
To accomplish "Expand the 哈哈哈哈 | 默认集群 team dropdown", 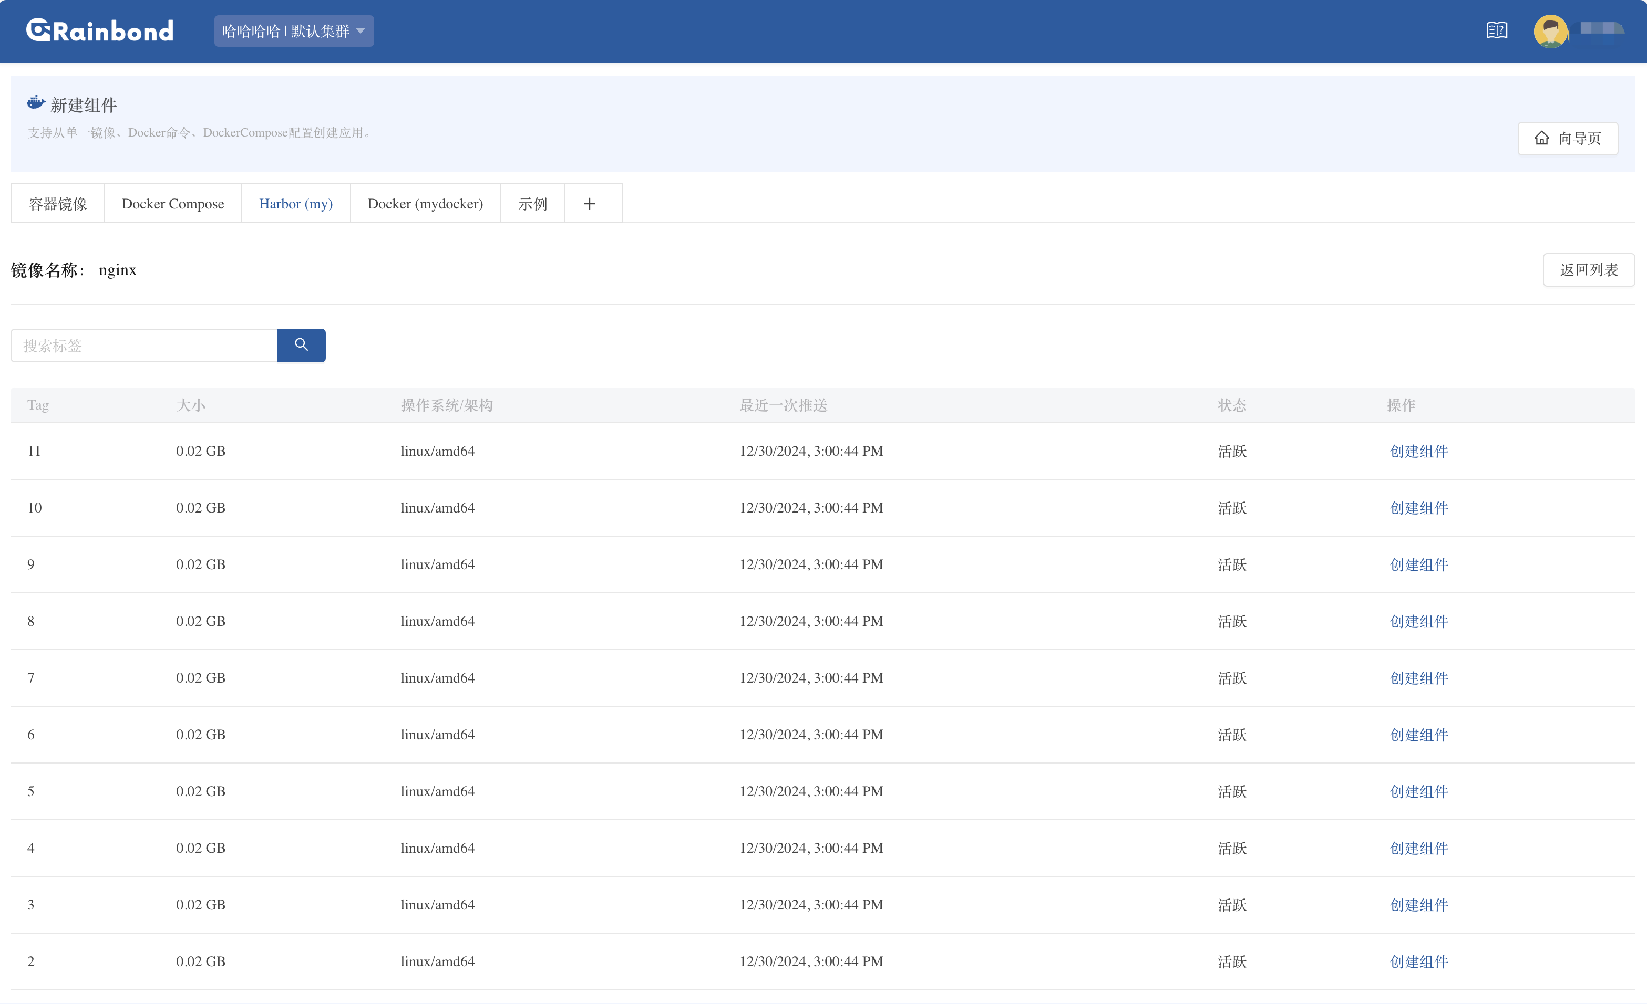I will (293, 31).
